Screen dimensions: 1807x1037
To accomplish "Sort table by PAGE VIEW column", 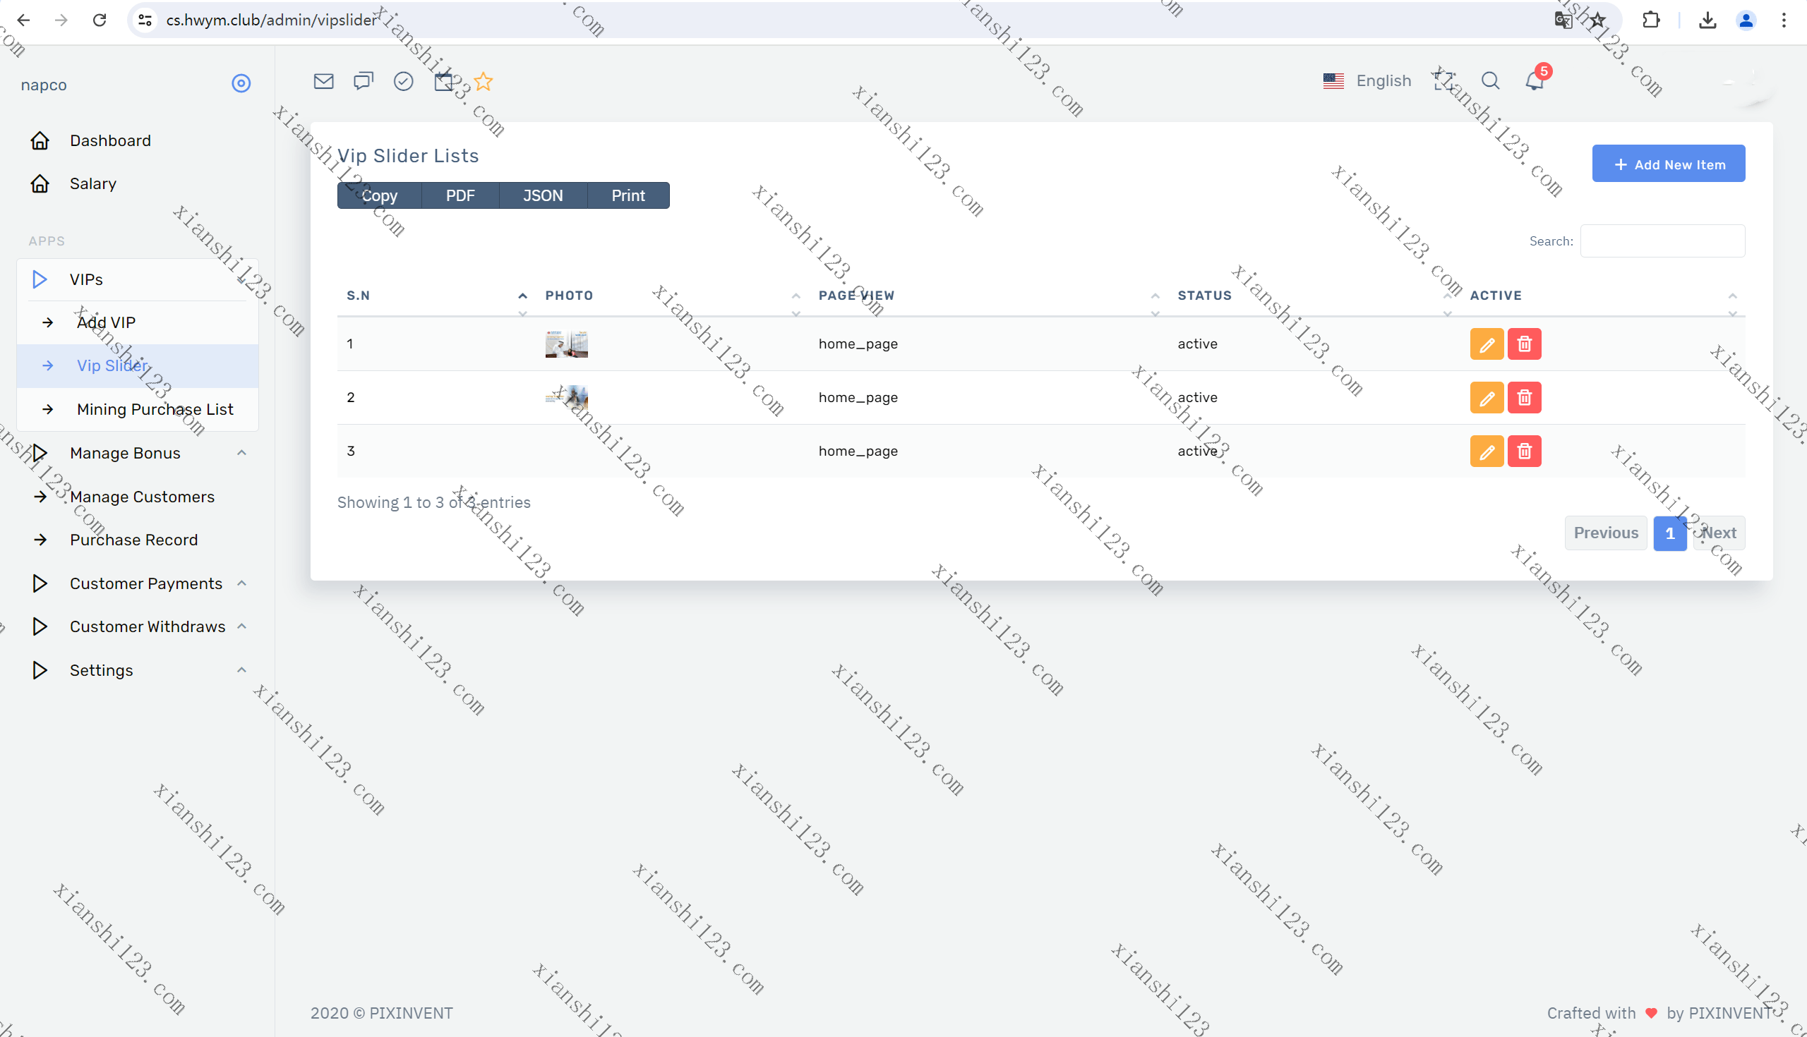I will click(988, 296).
